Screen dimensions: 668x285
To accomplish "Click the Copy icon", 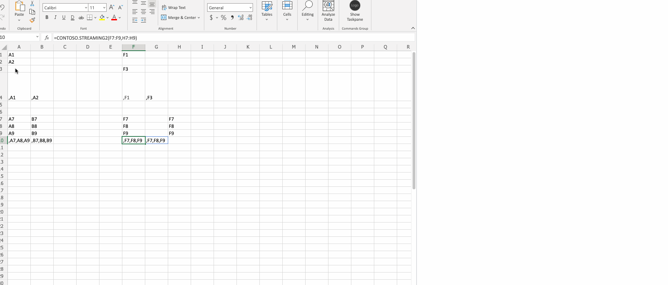I will click(32, 12).
